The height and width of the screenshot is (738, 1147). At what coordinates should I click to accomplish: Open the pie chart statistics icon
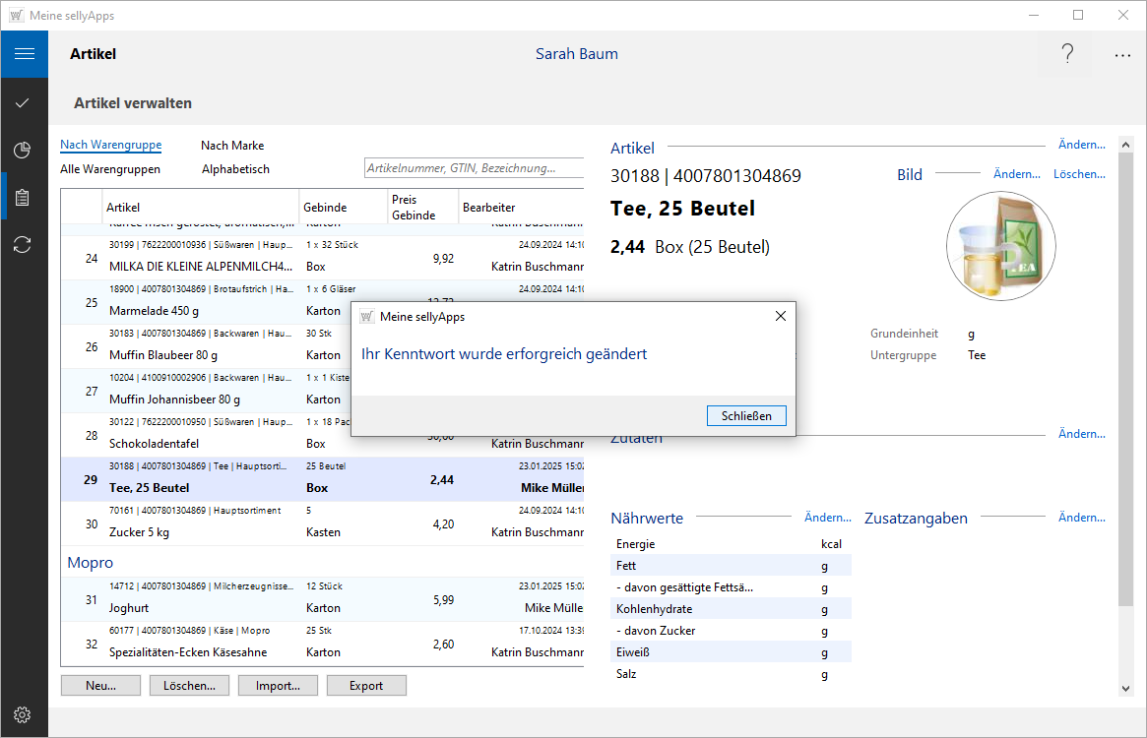click(23, 150)
